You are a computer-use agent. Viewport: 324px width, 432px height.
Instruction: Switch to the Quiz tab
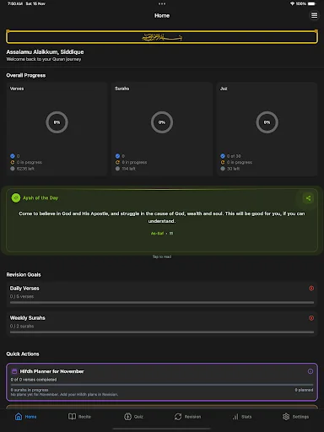[133, 417]
